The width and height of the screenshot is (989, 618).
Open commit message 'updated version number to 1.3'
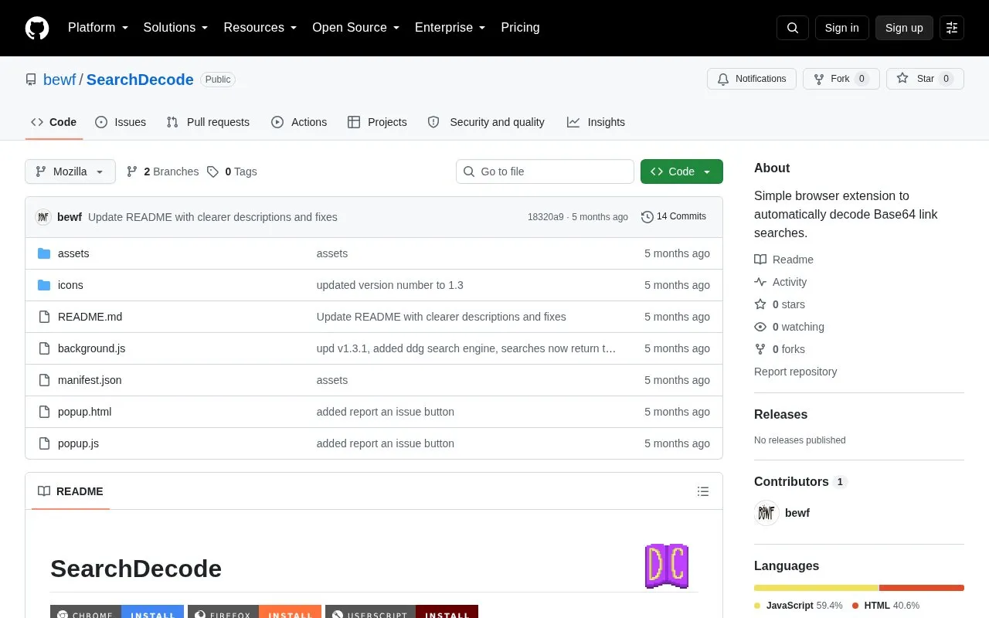pyautogui.click(x=389, y=285)
